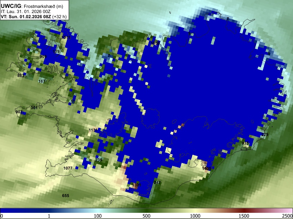Click the 1059 height label on map
The height and width of the screenshot is (219, 293).
pos(155,43)
